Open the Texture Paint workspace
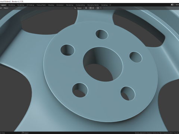The image size is (179, 134). click(x=41, y=5)
